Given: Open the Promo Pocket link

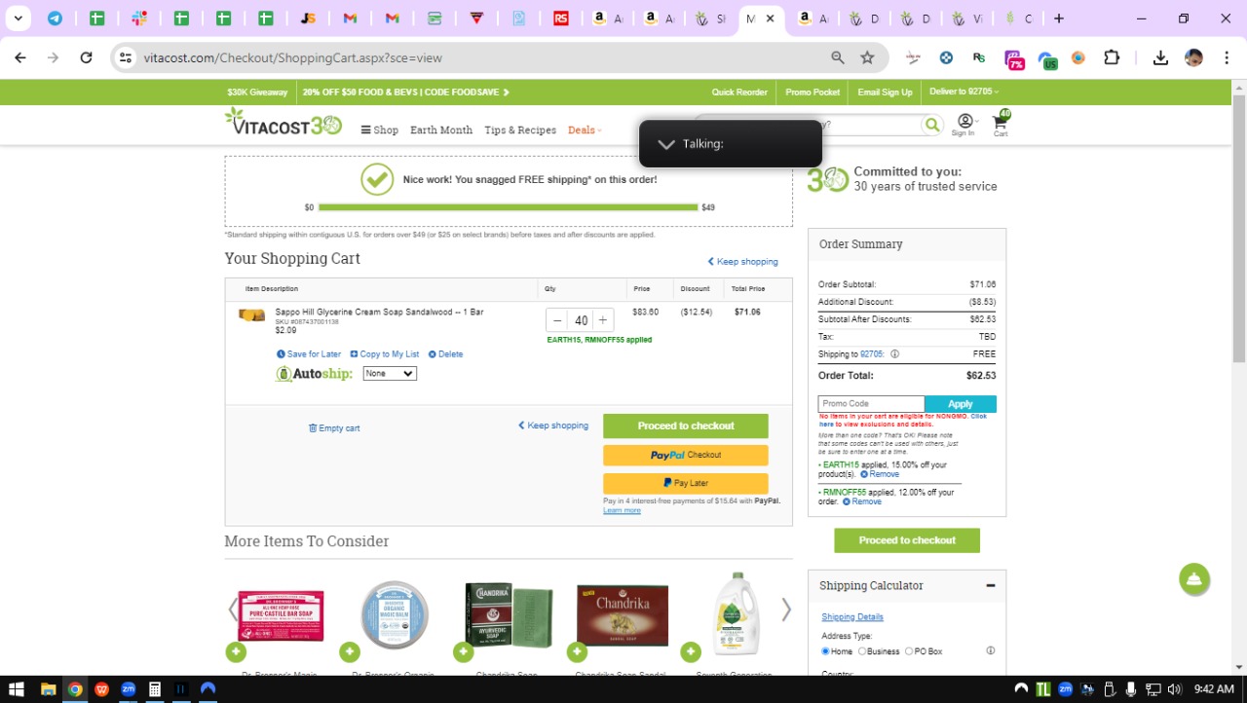Looking at the screenshot, I should [812, 92].
